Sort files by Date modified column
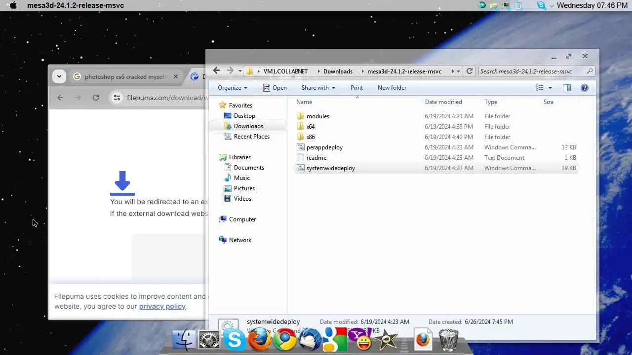Image resolution: width=632 pixels, height=355 pixels. click(x=443, y=102)
